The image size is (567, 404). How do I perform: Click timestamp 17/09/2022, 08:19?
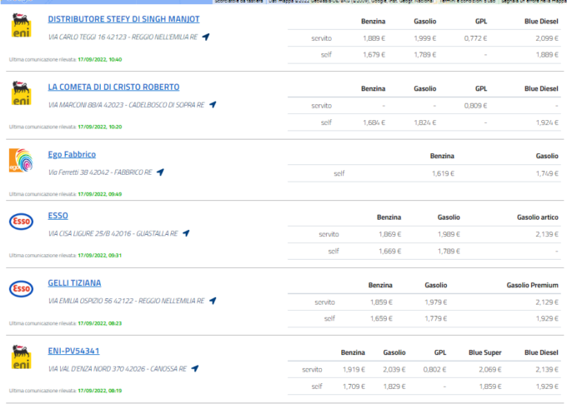coord(100,391)
